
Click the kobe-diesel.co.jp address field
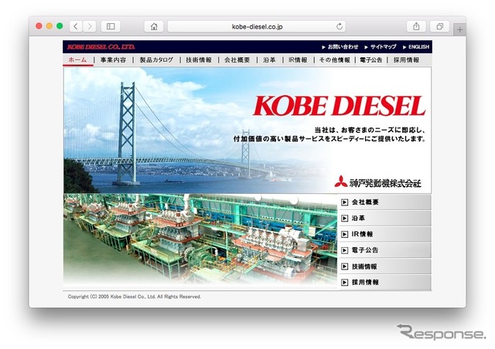click(257, 26)
